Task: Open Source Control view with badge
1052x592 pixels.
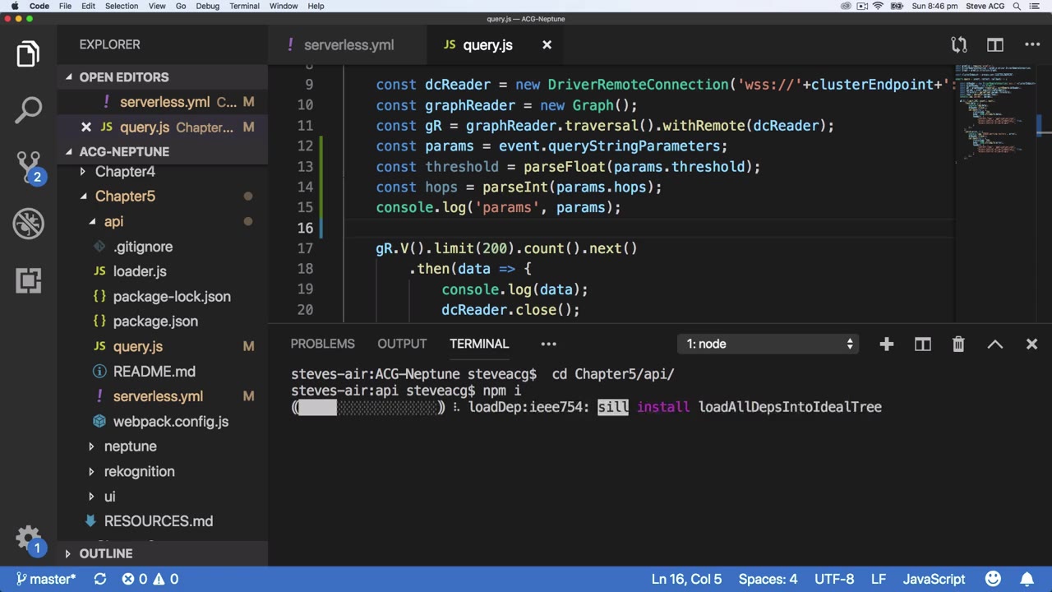Action: pos(28,166)
